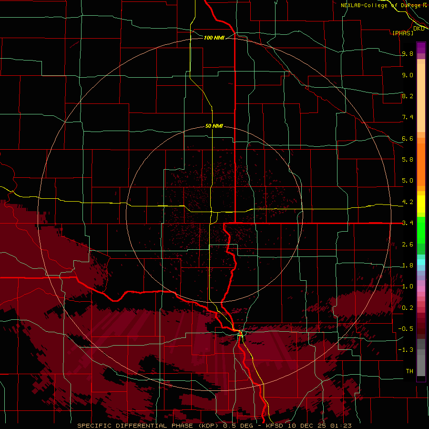Click the 0.5 DEG elevation text
Screen dimensions: 429x429
point(240,426)
